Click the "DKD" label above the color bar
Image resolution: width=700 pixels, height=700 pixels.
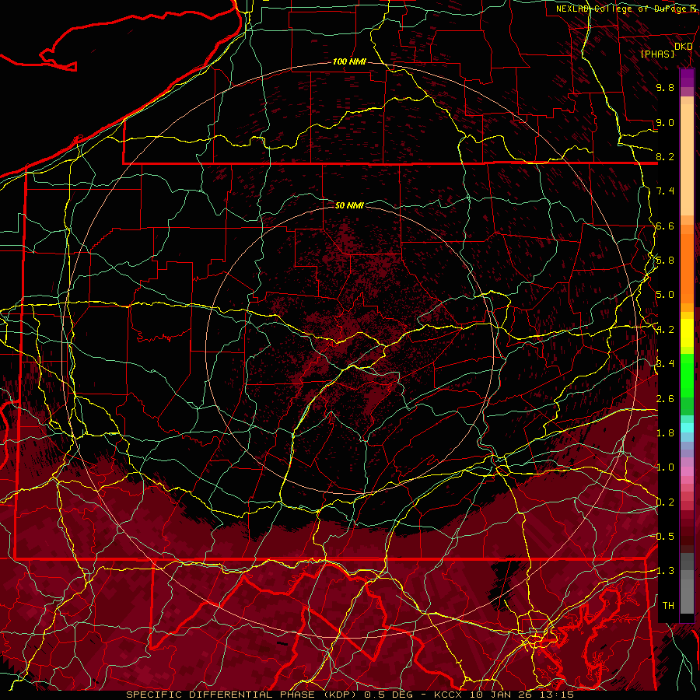683,46
